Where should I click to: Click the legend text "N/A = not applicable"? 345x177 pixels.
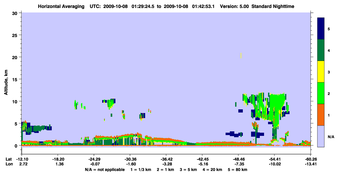pos(105,170)
